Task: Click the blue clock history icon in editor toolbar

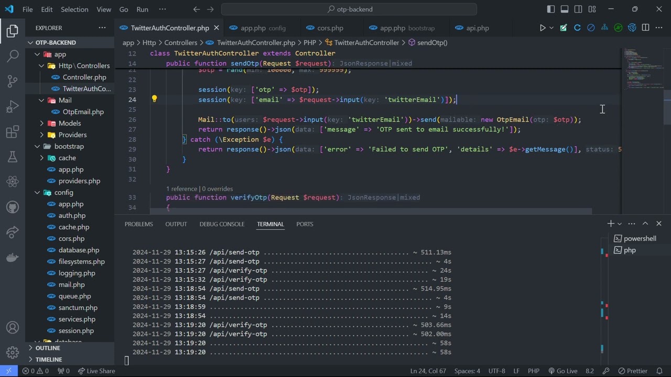Action: pyautogui.click(x=632, y=28)
